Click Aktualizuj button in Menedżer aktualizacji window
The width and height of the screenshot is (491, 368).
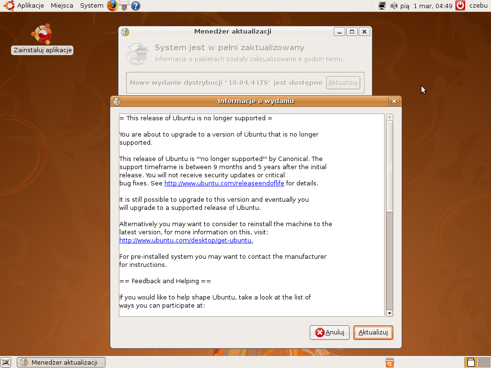click(343, 82)
